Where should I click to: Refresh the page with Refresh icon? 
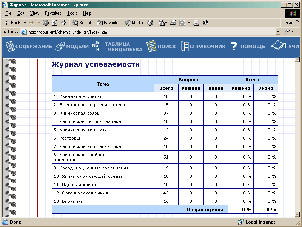click(x=55, y=23)
